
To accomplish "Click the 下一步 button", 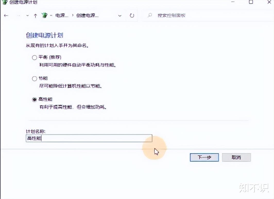I will click(x=204, y=157).
